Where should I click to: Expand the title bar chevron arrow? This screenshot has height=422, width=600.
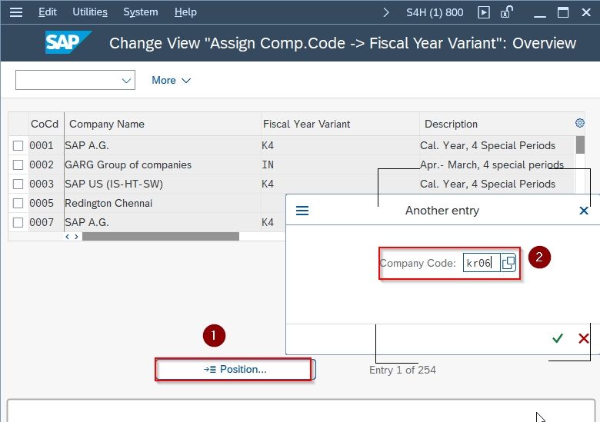[x=386, y=12]
